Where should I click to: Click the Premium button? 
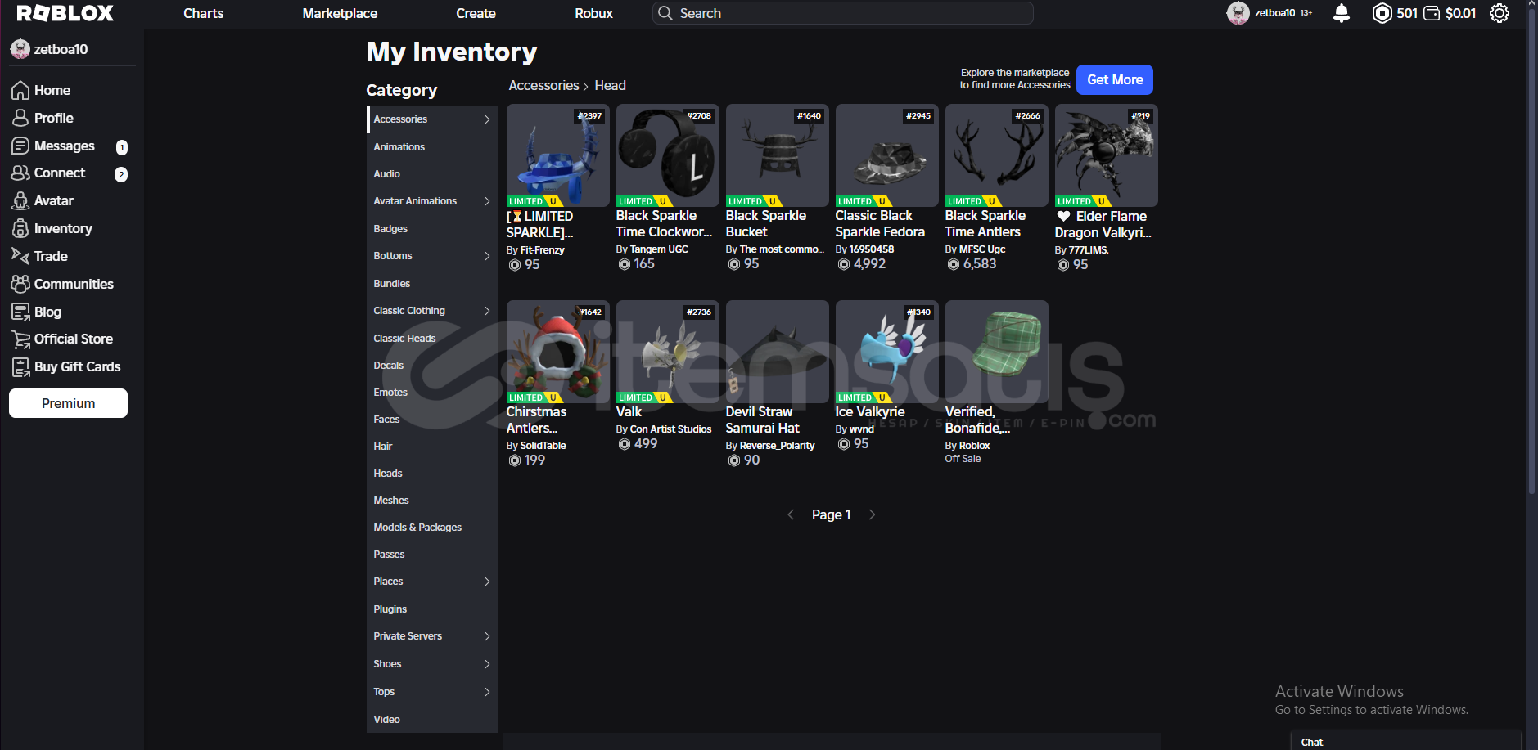click(68, 403)
